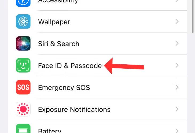This screenshot has width=195, height=133.
Task: Tap the blue Accessibility icon
Action: tap(23, 3)
